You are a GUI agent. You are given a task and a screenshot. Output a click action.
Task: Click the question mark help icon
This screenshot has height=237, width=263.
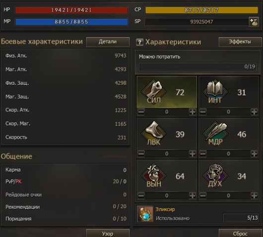pos(139,42)
